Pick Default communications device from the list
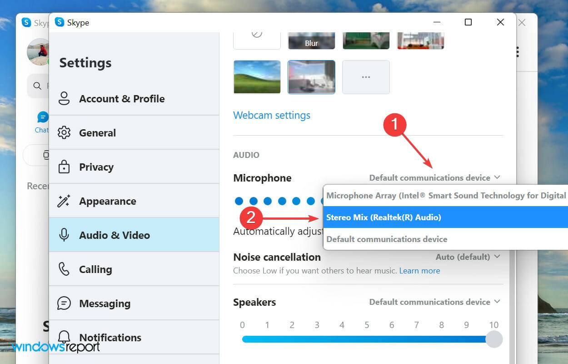Image resolution: width=568 pixels, height=364 pixels. click(387, 239)
